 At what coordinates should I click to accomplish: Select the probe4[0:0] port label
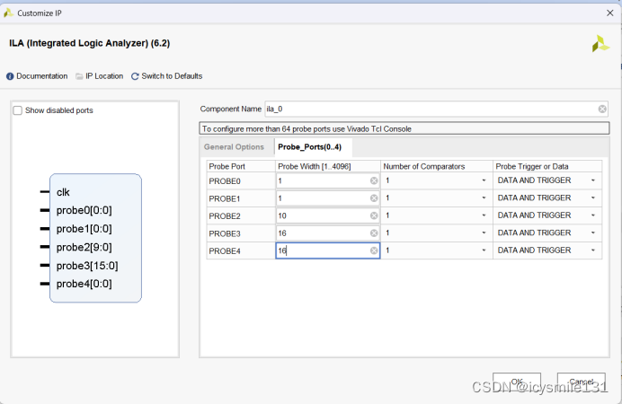coord(84,284)
